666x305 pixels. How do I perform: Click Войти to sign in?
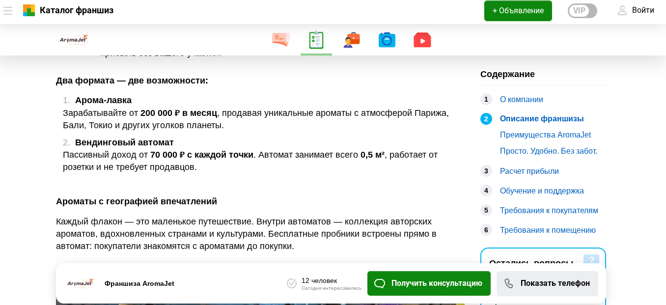pyautogui.click(x=643, y=10)
